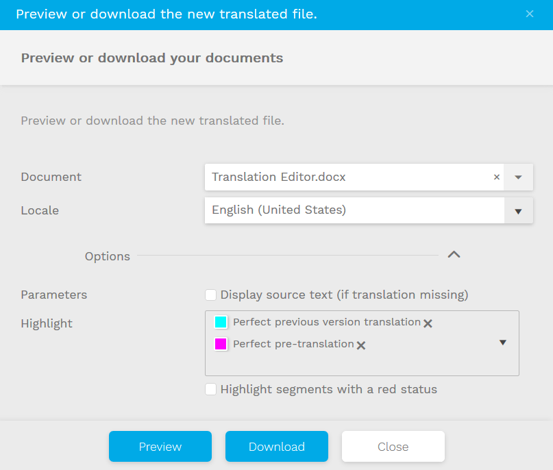Enable Display source text checkbox

[211, 295]
